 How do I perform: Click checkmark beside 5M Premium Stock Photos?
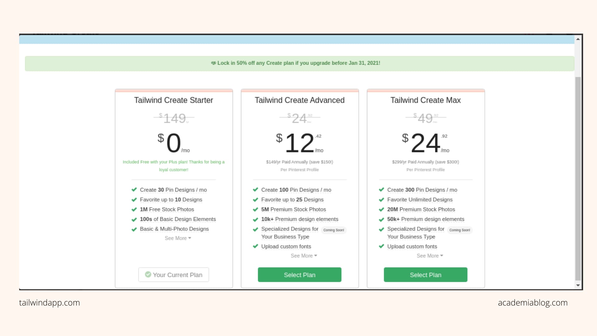point(256,209)
